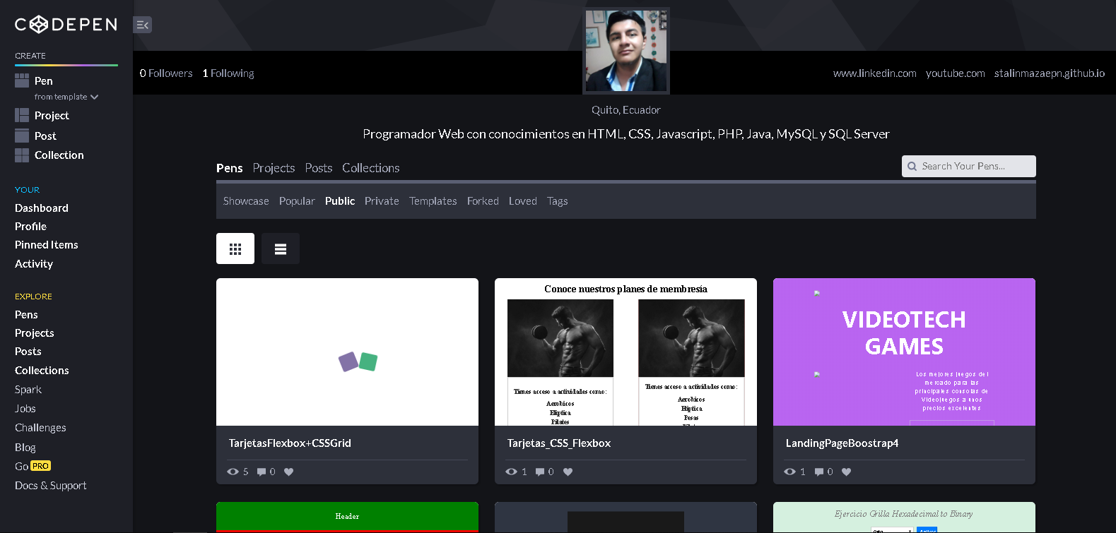The height and width of the screenshot is (533, 1116).
Task: Open the Projects tab on profile
Action: 274,168
